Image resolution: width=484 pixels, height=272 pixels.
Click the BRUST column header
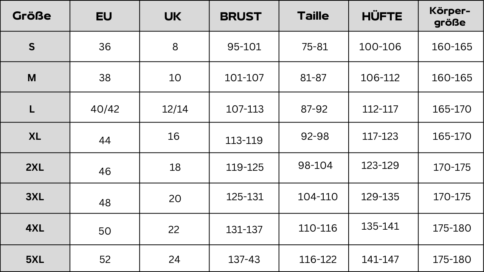coord(241,17)
